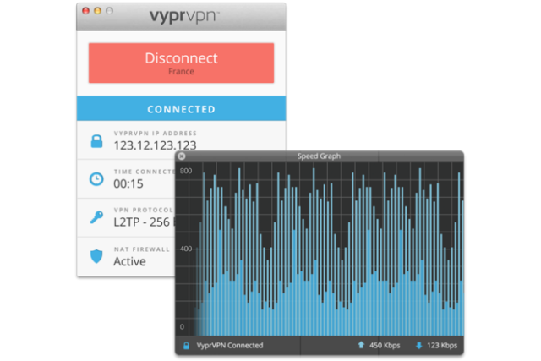Click the 00:15 connected time value
The width and height of the screenshot is (541, 361).
[x=128, y=183]
